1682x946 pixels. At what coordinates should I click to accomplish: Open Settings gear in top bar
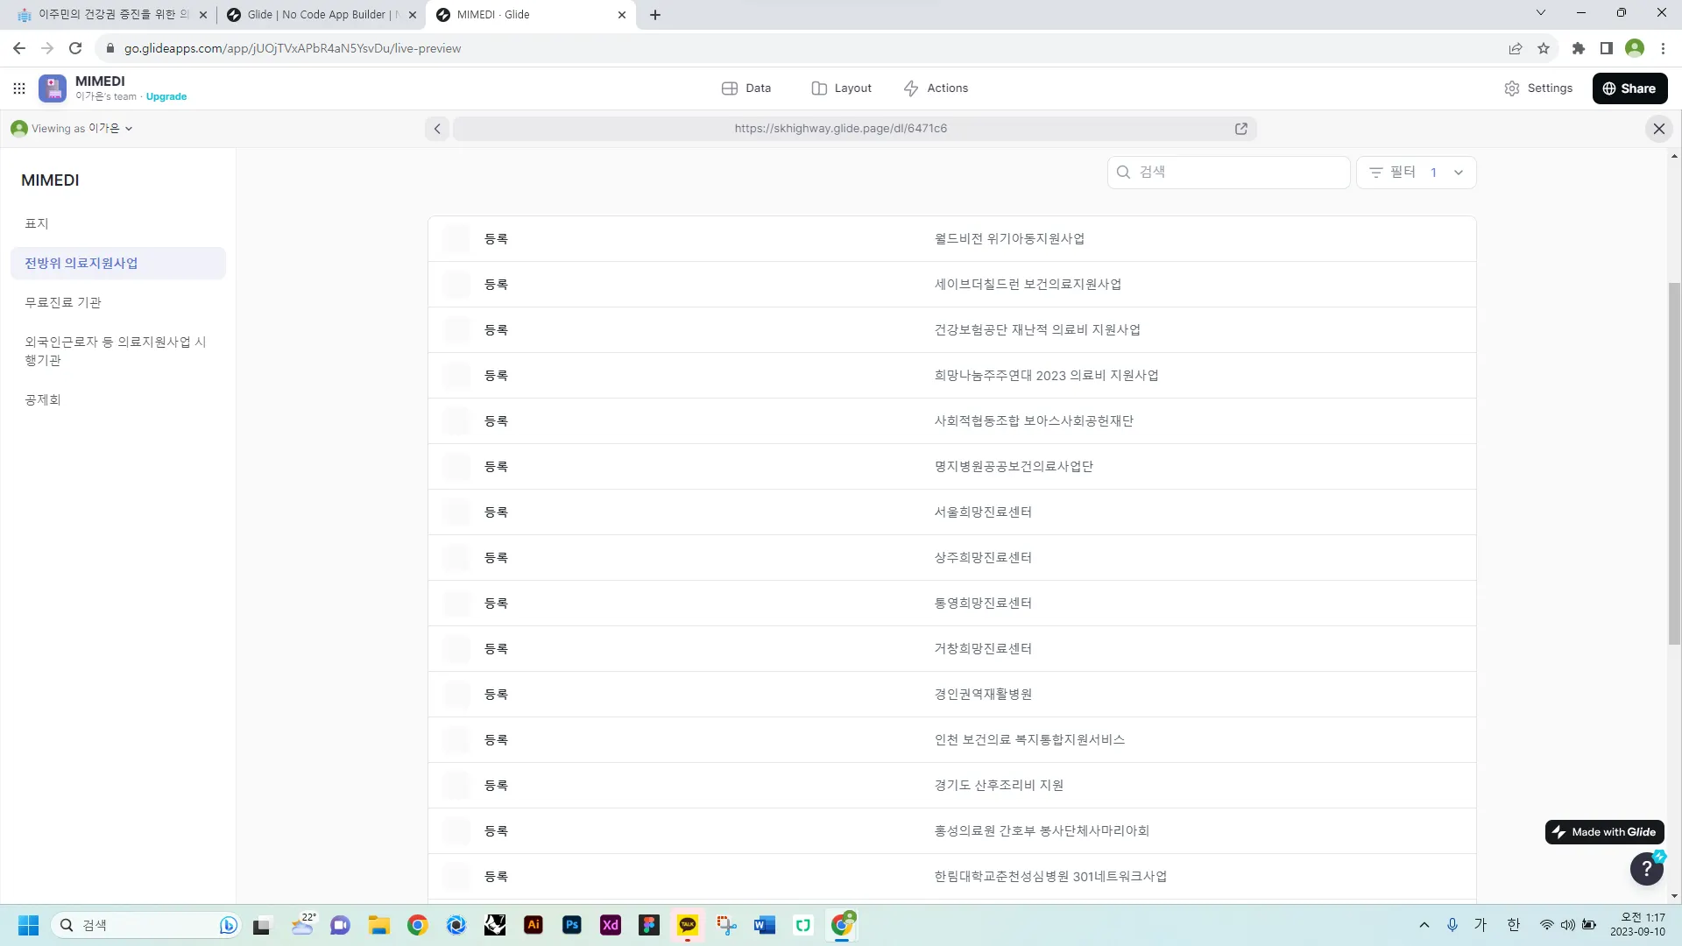1538,88
